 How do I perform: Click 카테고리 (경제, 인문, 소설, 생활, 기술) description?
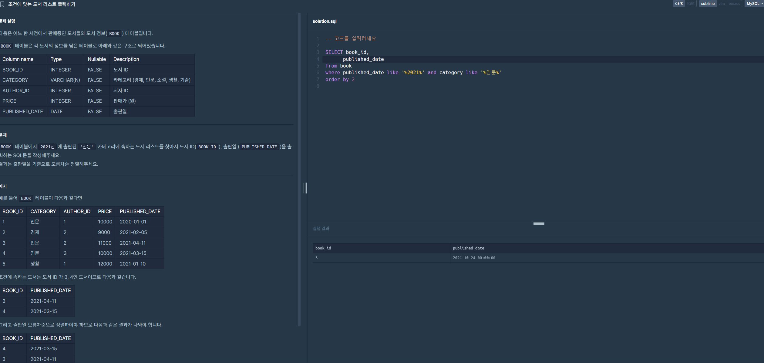pyautogui.click(x=152, y=80)
